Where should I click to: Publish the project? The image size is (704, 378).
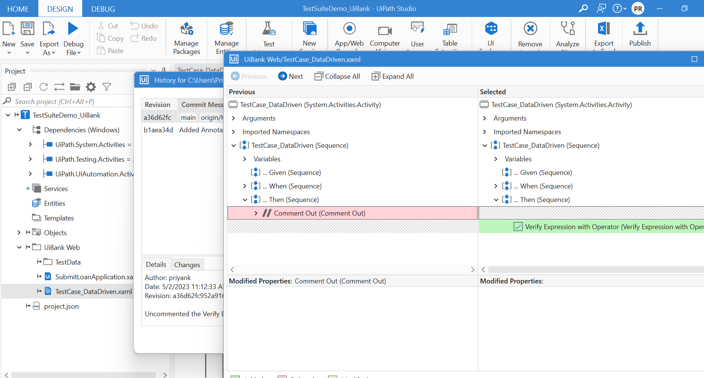coord(640,34)
